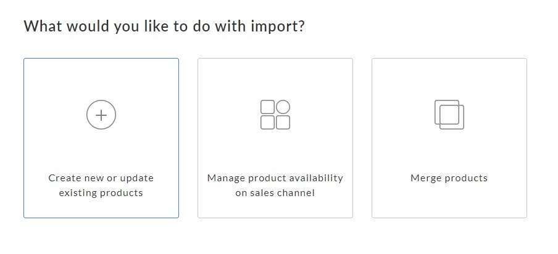Click the 'Manage product availability' text line

coord(275,178)
